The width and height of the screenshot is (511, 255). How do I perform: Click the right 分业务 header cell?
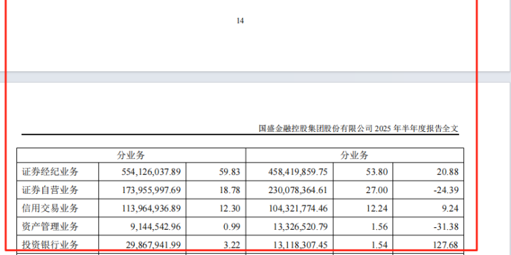pyautogui.click(x=354, y=155)
